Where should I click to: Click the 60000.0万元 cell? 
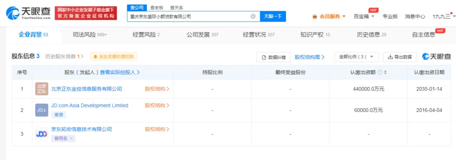pyautogui.click(x=369, y=110)
